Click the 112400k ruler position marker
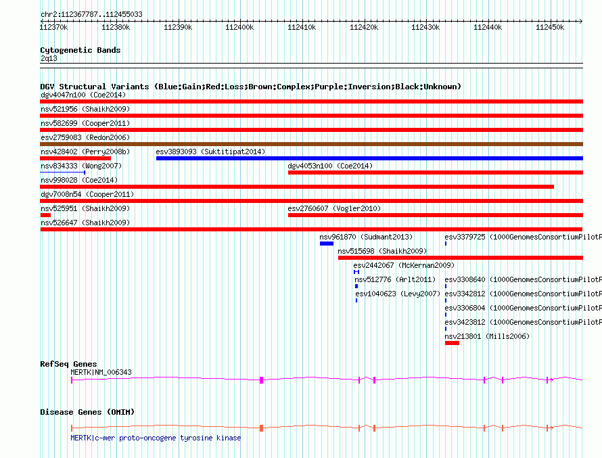 (x=239, y=27)
